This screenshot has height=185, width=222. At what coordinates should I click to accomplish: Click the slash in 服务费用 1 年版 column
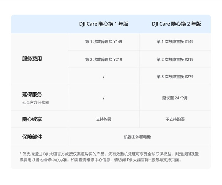tap(104, 76)
